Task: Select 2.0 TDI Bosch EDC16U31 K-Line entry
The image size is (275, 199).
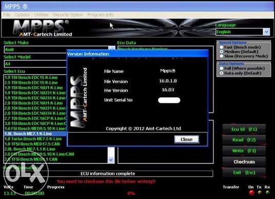Action: click(x=35, y=108)
